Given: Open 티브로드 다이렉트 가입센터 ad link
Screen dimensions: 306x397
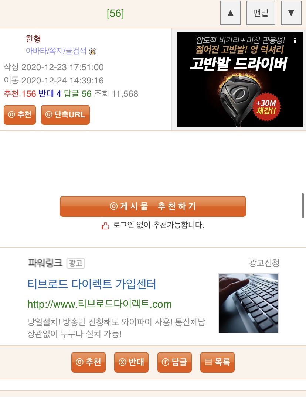Looking at the screenshot, I should pos(92,284).
